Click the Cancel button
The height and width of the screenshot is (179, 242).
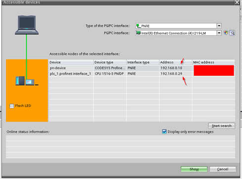point(223,169)
